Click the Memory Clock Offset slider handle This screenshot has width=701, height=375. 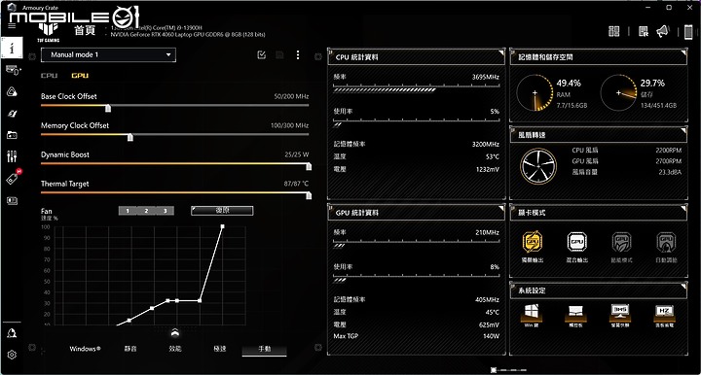[x=130, y=137]
